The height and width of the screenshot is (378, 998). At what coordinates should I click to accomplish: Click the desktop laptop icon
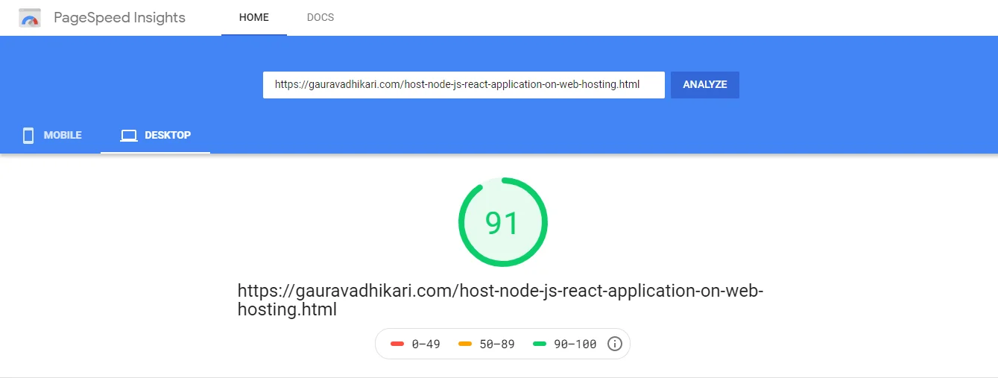click(x=129, y=136)
